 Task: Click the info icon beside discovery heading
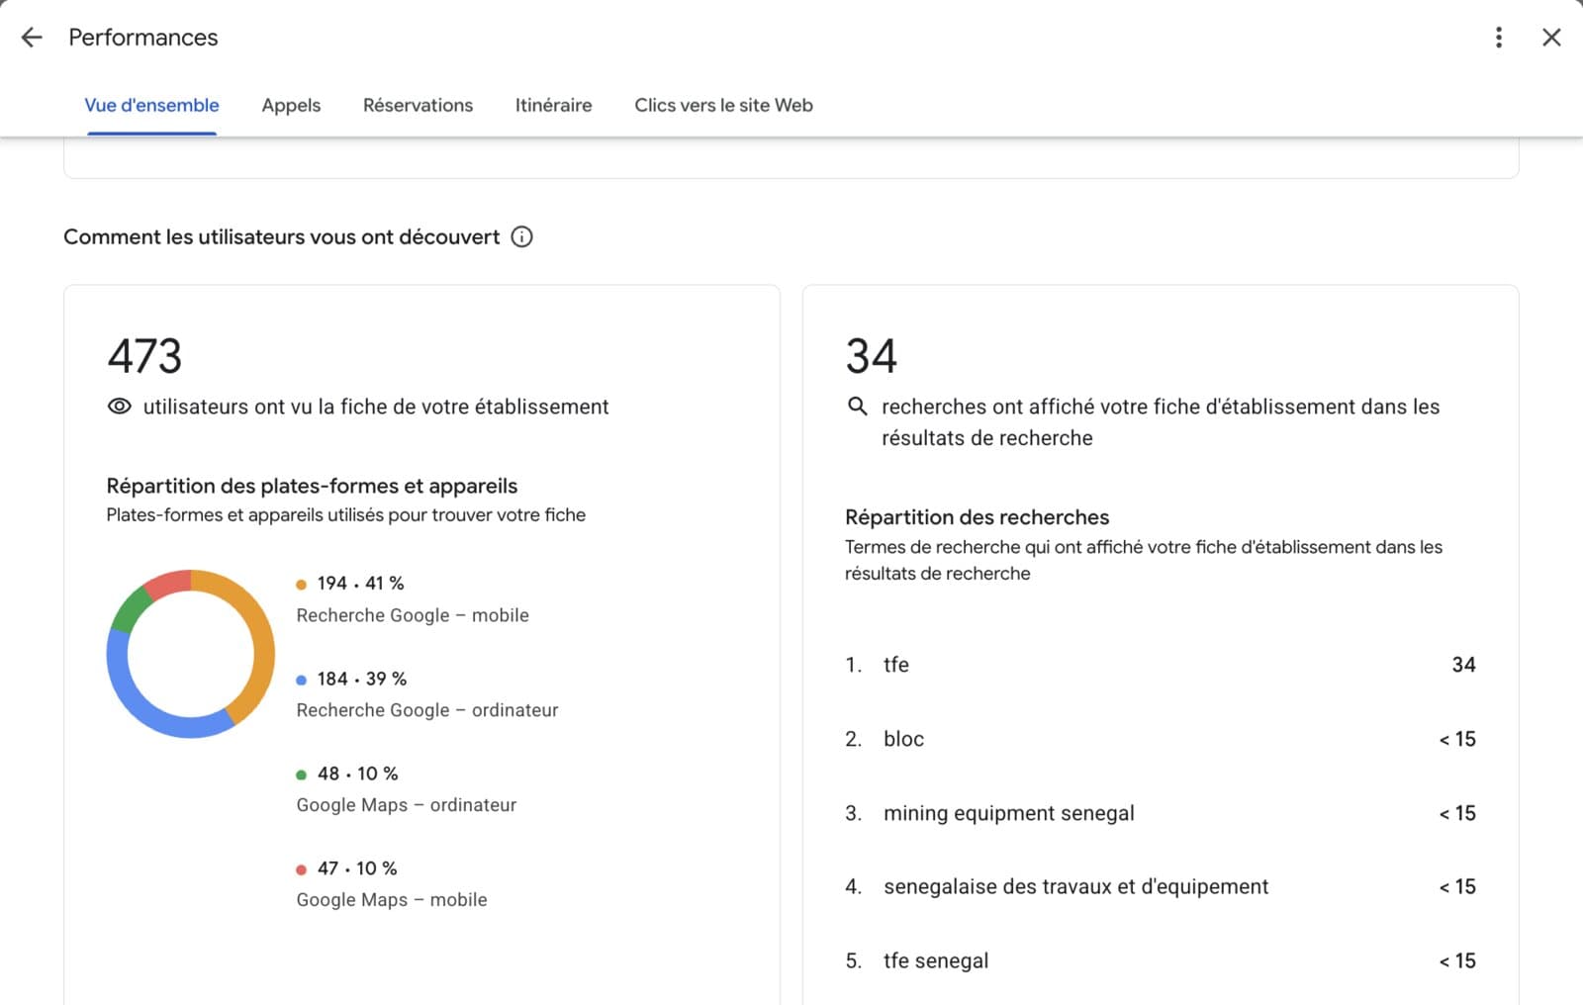521,236
